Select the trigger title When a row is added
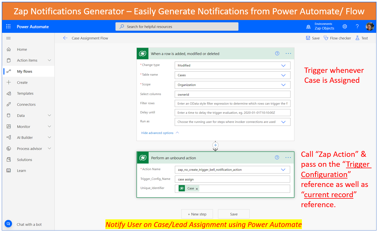This screenshot has width=378, height=232. tap(185, 54)
